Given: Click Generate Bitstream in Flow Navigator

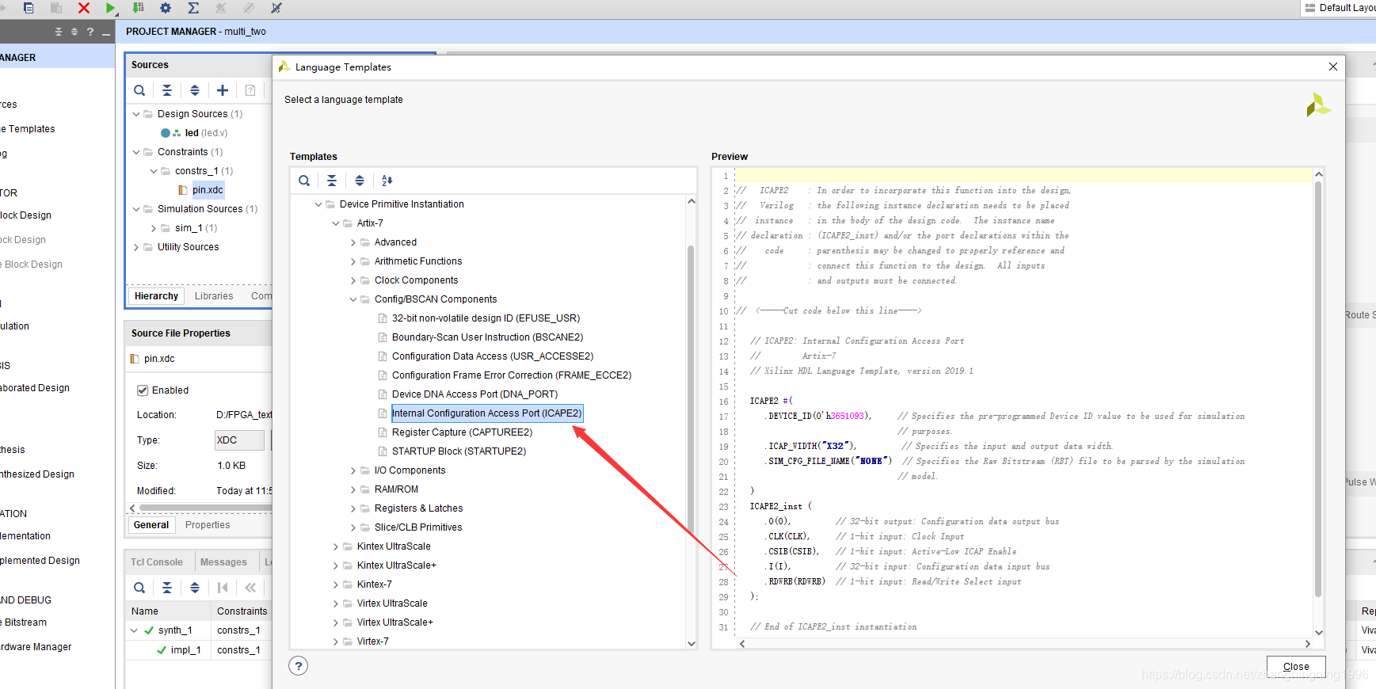Looking at the screenshot, I should pyautogui.click(x=23, y=622).
